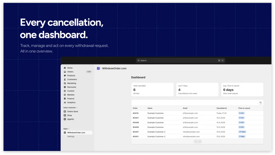Click into the top Search field
This screenshot has width=275, height=155.
point(180,61)
